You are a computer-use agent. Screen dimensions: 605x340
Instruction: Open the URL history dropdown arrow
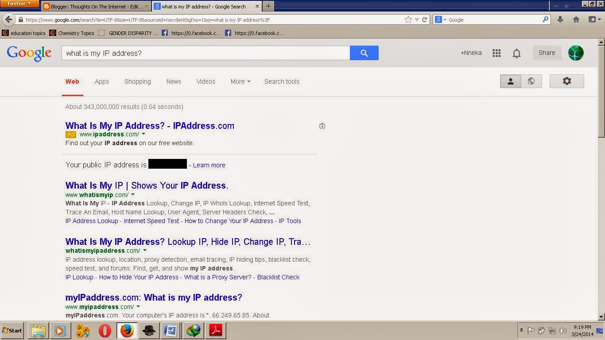417,19
